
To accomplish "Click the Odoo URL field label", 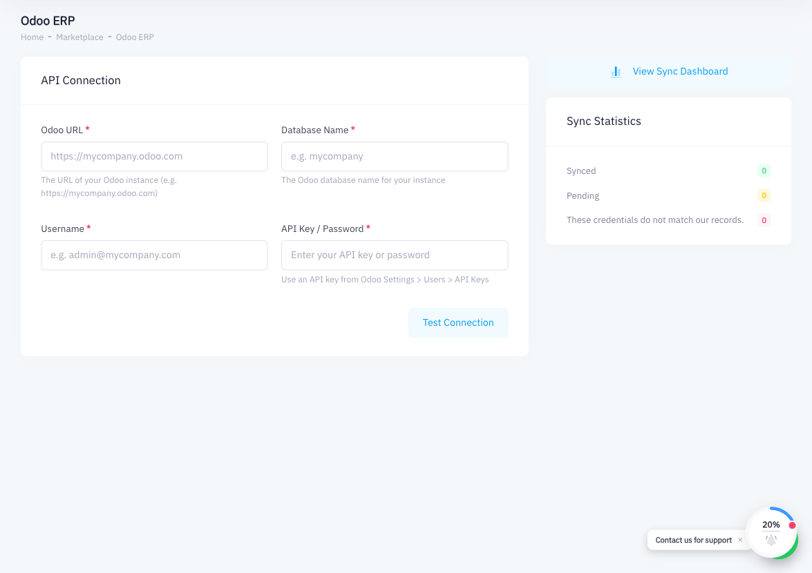I will 62,130.
